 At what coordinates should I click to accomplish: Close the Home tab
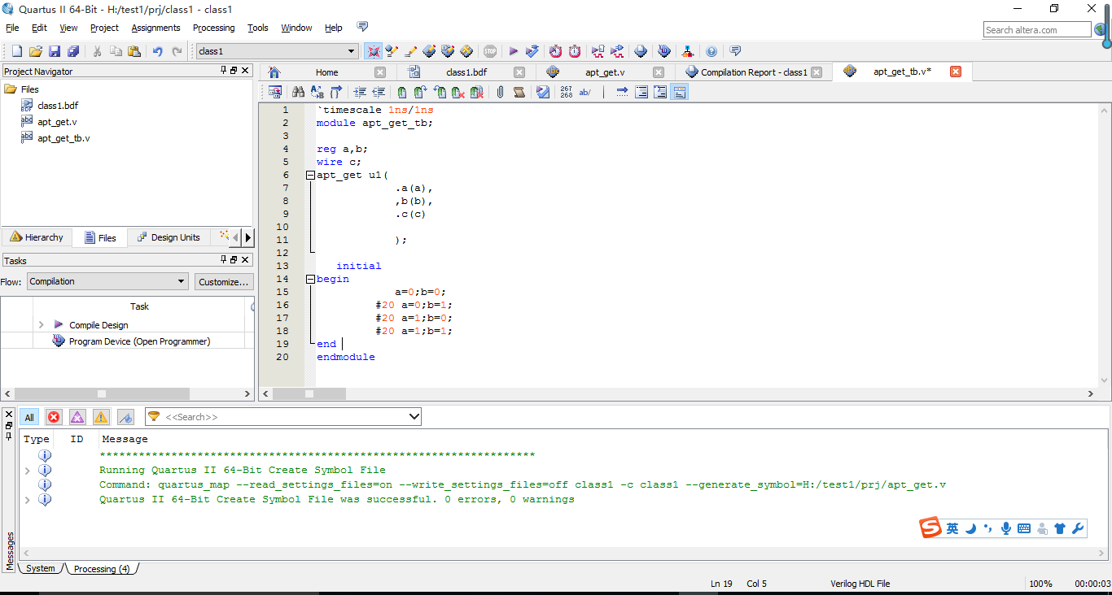[380, 72]
